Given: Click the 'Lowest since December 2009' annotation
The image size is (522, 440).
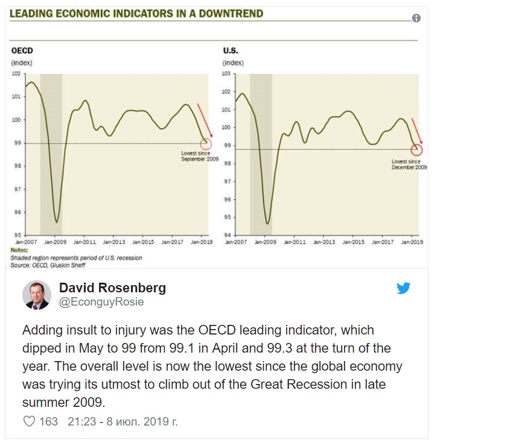Looking at the screenshot, I should [409, 165].
